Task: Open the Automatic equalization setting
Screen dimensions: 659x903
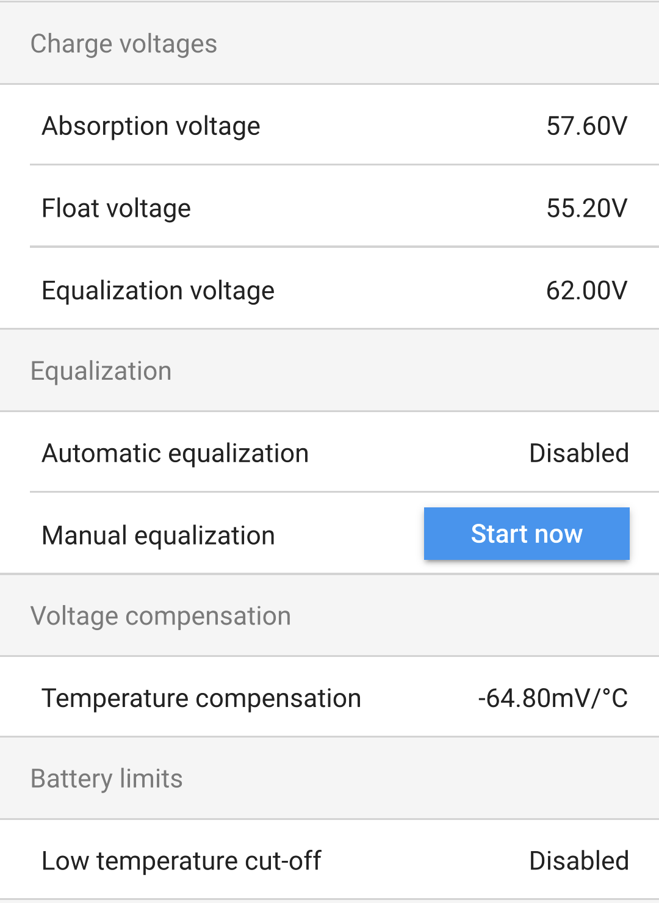Action: (x=175, y=454)
